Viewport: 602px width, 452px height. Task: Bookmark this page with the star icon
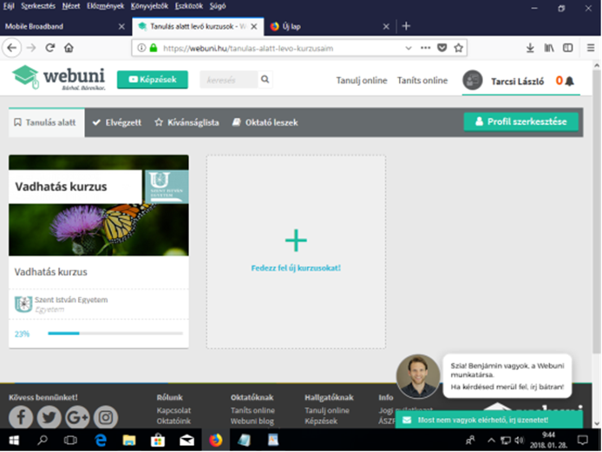point(459,48)
